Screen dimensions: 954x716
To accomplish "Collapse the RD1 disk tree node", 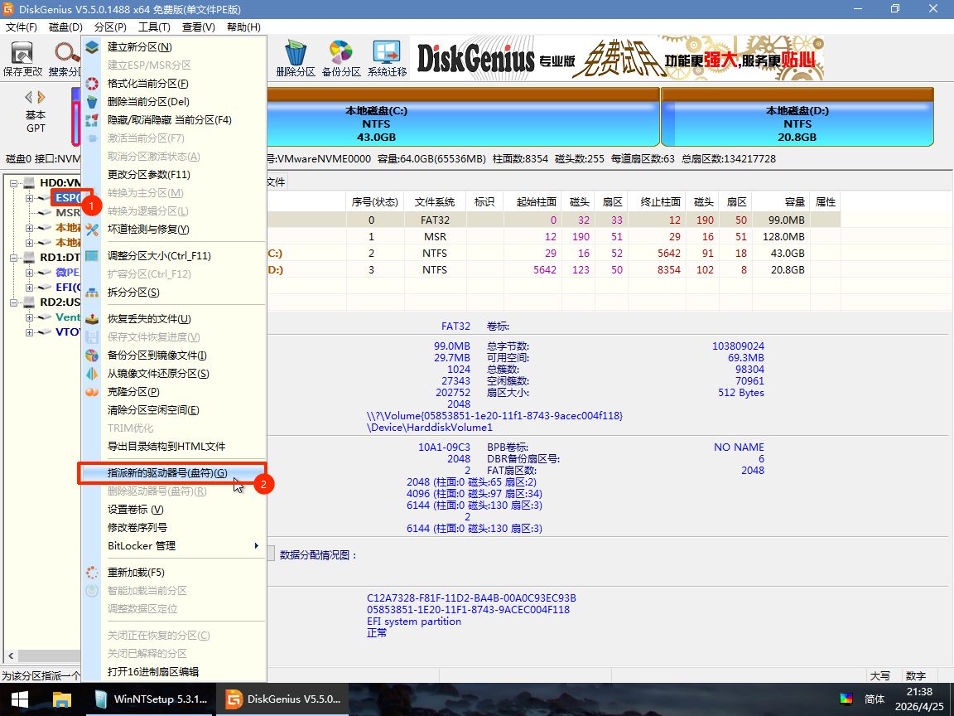I will (12, 258).
